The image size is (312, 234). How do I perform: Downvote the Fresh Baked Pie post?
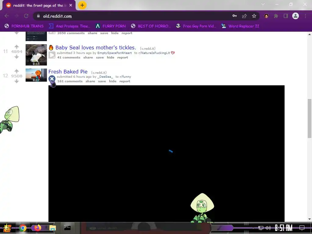[17, 81]
